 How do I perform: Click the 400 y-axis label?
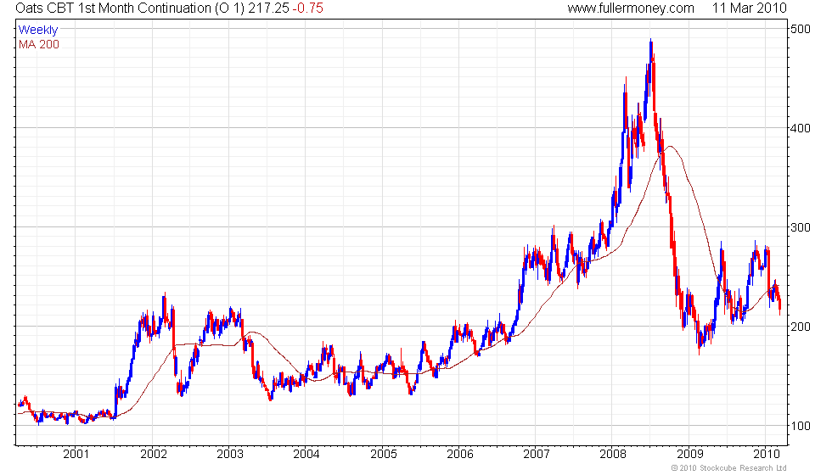[801, 128]
